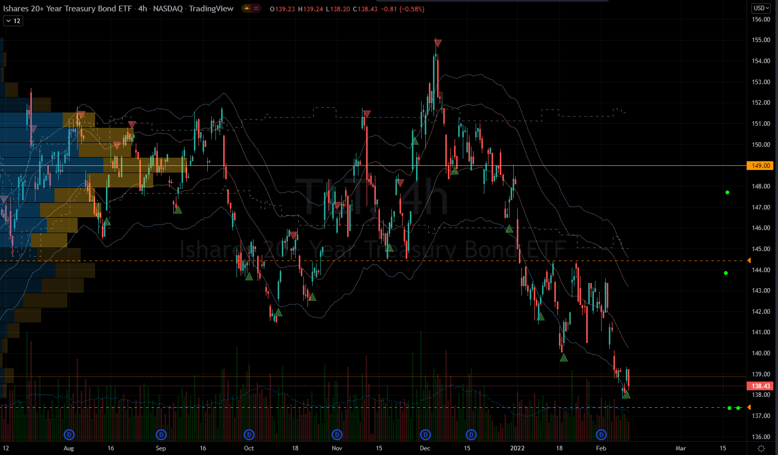Viewport: 778px width, 455px height.
Task: Click the Dec label on time axis
Action: pyautogui.click(x=425, y=448)
